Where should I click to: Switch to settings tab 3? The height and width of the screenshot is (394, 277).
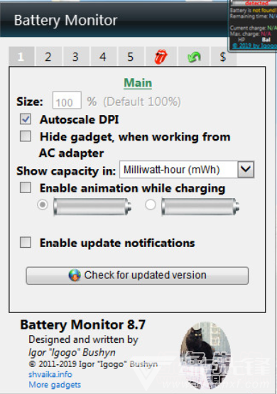[76, 57]
